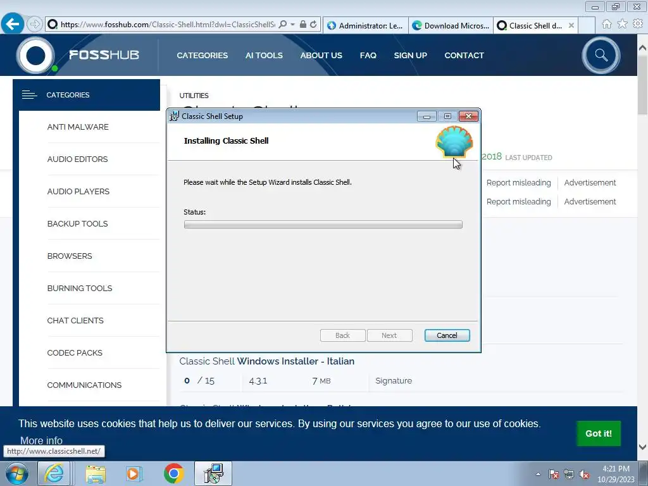Click Classic Shell Windows Installer - Italian link

point(266,361)
